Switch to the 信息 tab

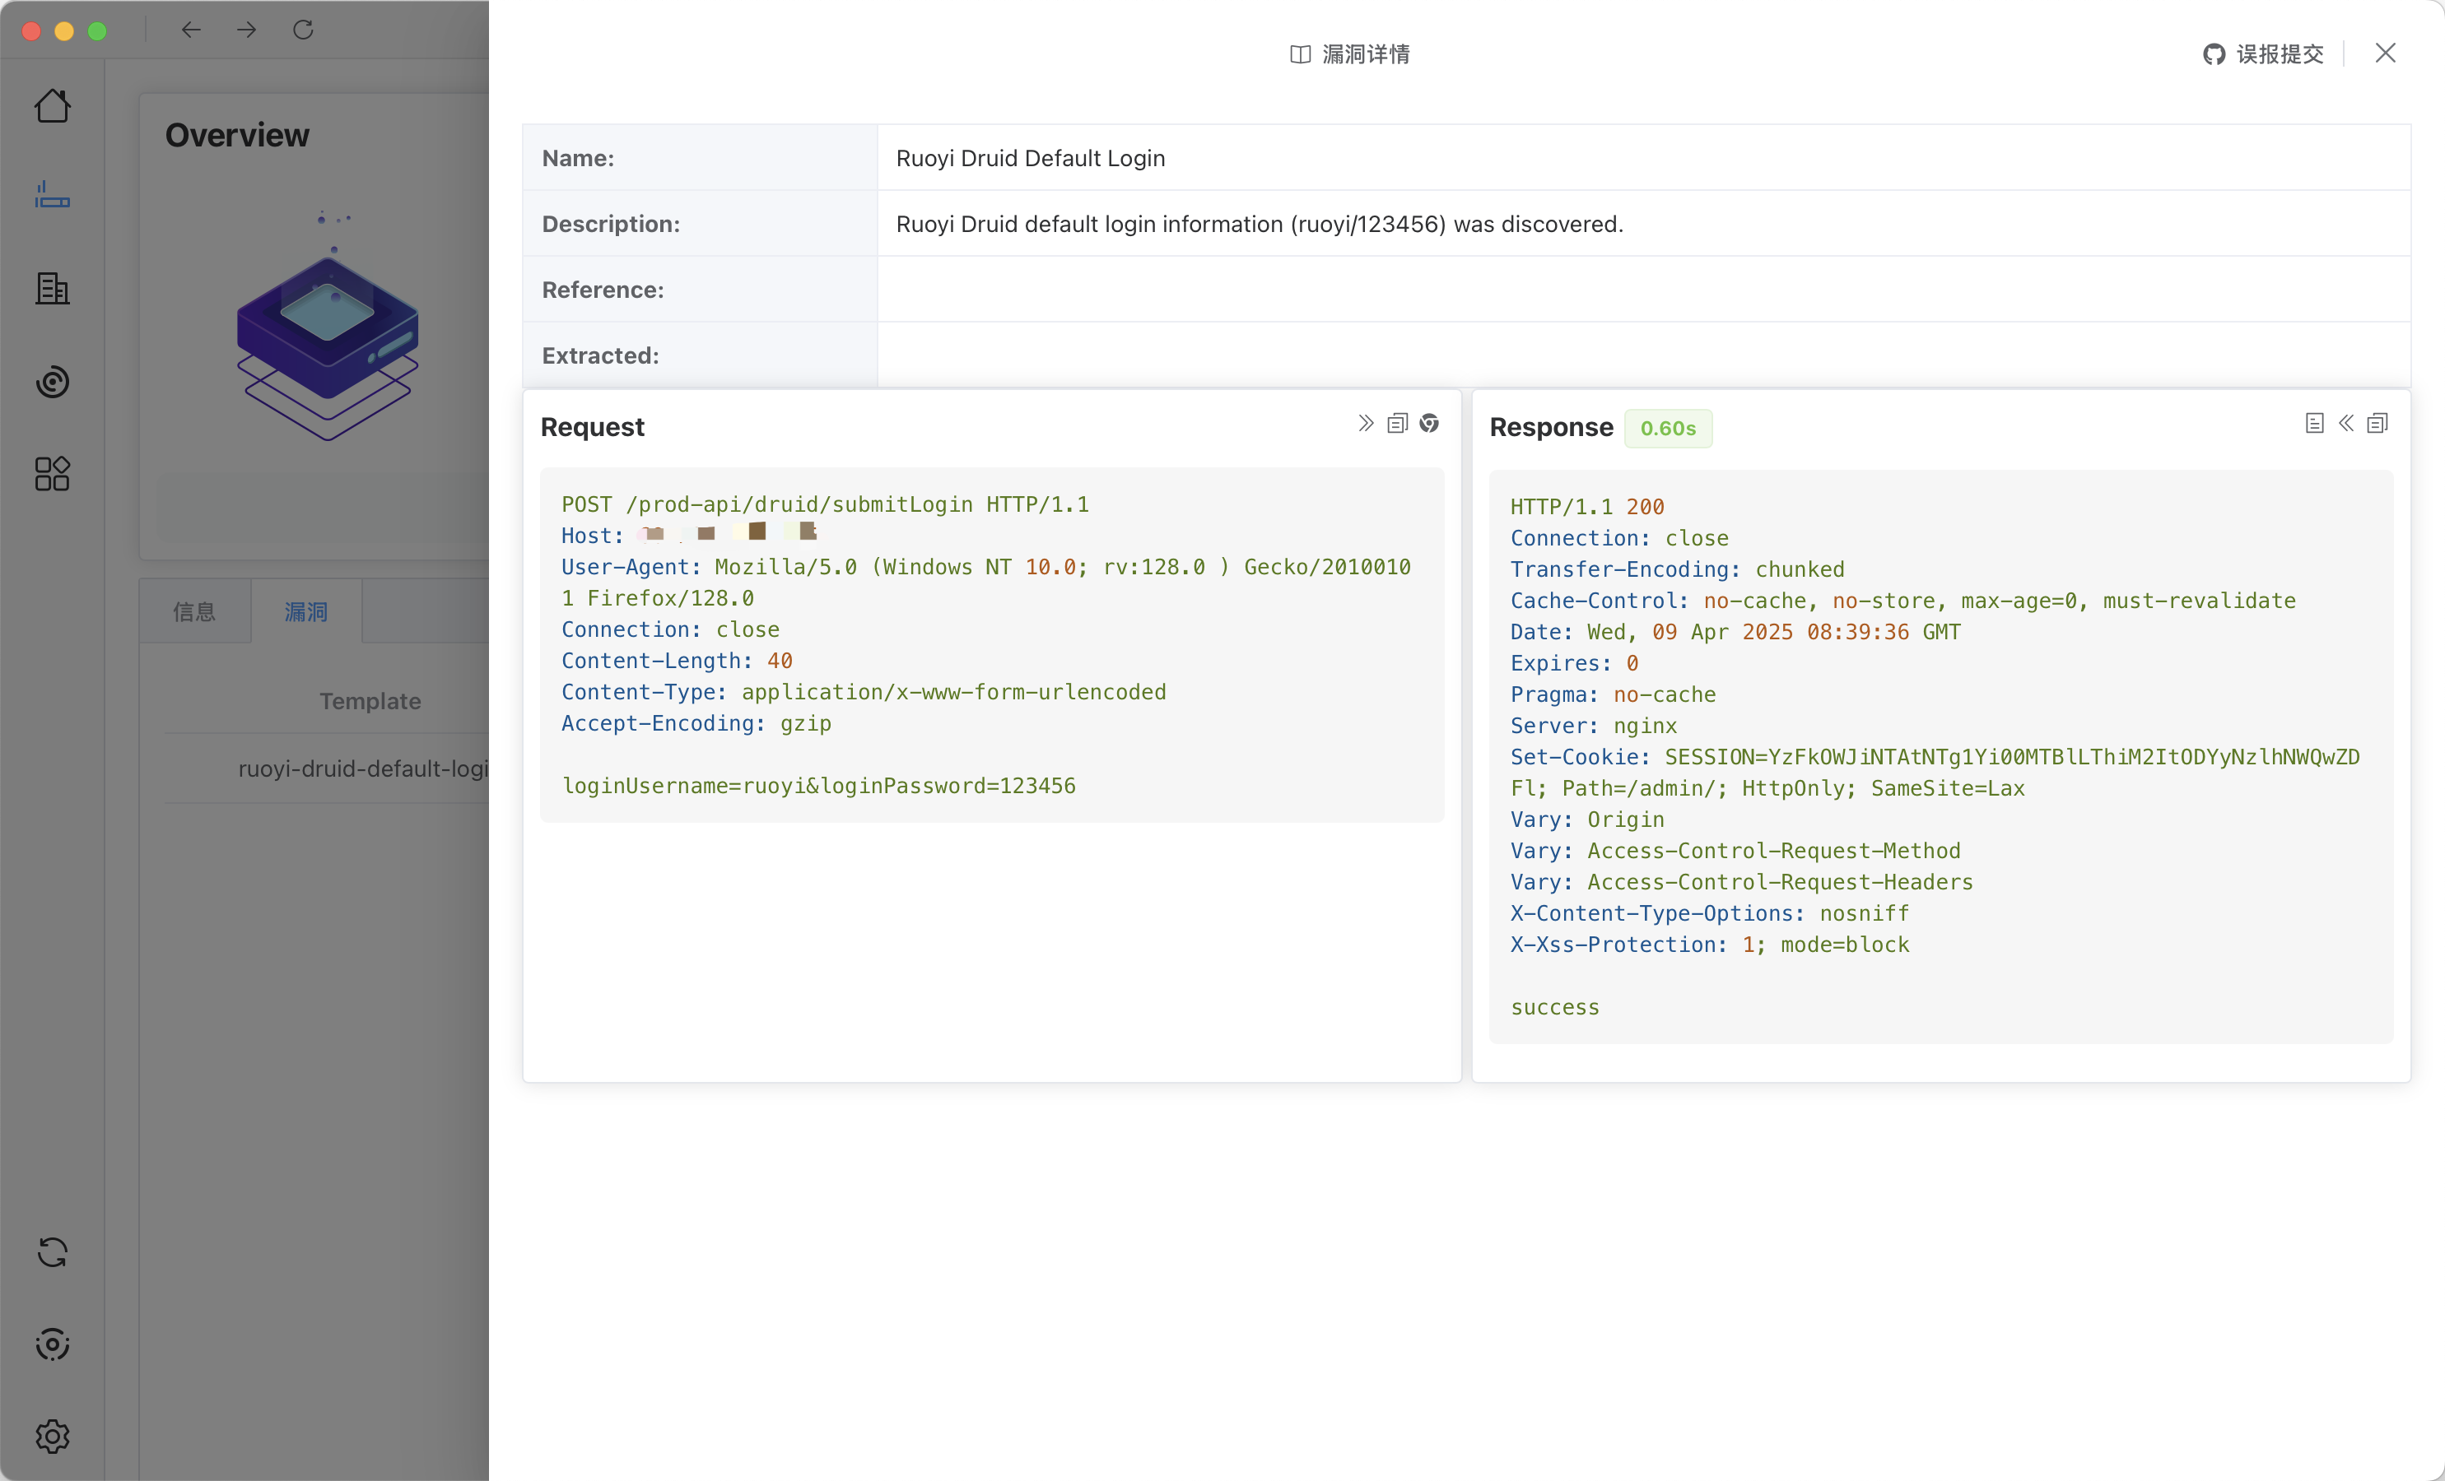pyautogui.click(x=194, y=612)
